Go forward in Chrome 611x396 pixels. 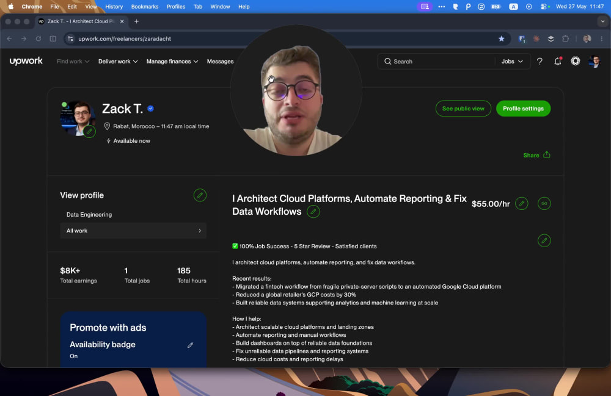[24, 38]
